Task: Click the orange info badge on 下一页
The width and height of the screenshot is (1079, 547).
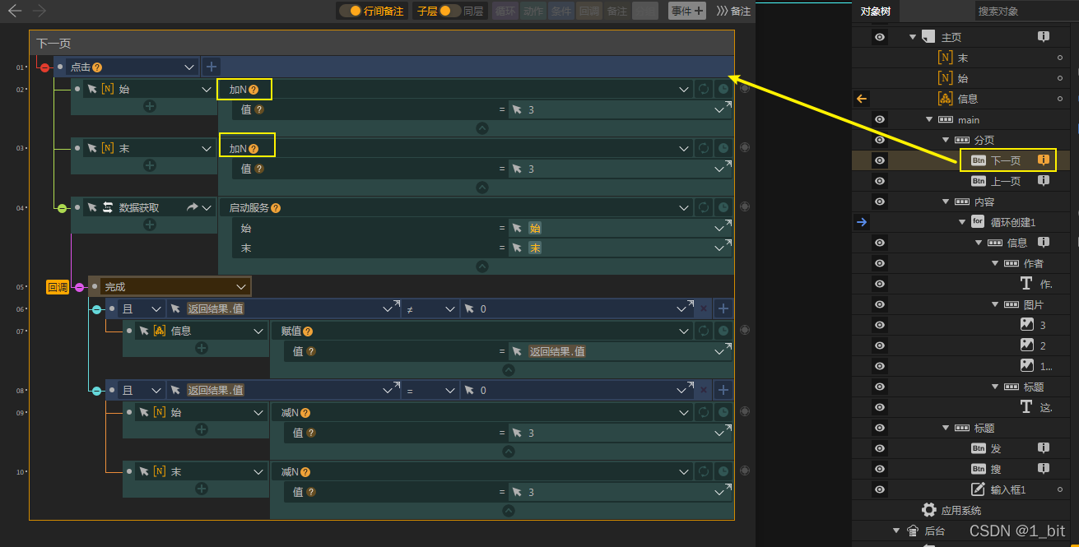Action: pos(1043,160)
